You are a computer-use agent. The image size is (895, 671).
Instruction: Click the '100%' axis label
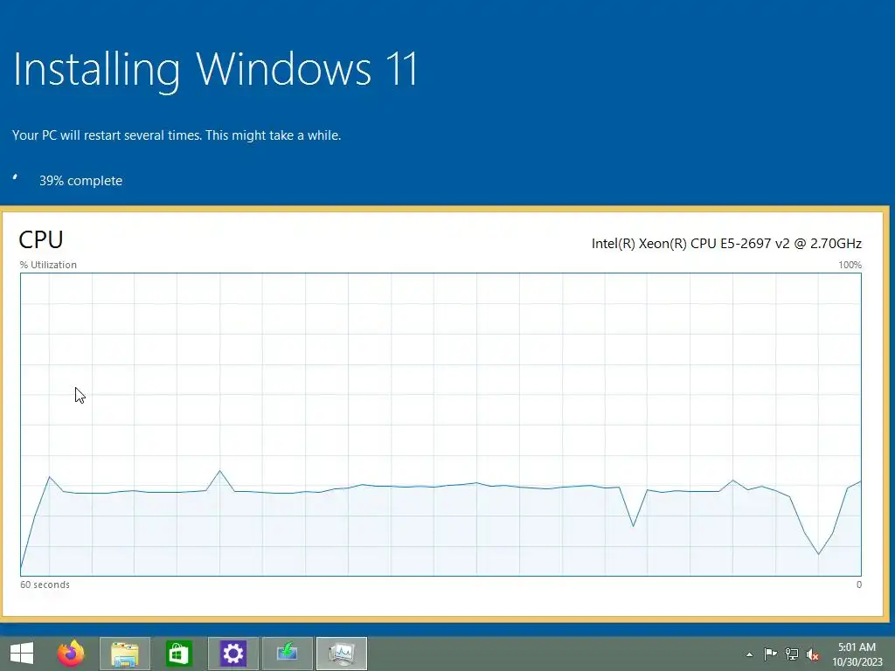tap(850, 265)
